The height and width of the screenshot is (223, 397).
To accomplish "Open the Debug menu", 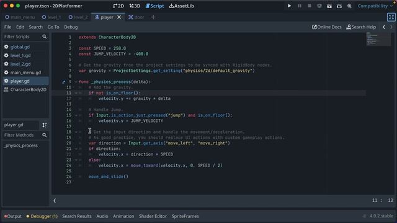I will click(71, 27).
